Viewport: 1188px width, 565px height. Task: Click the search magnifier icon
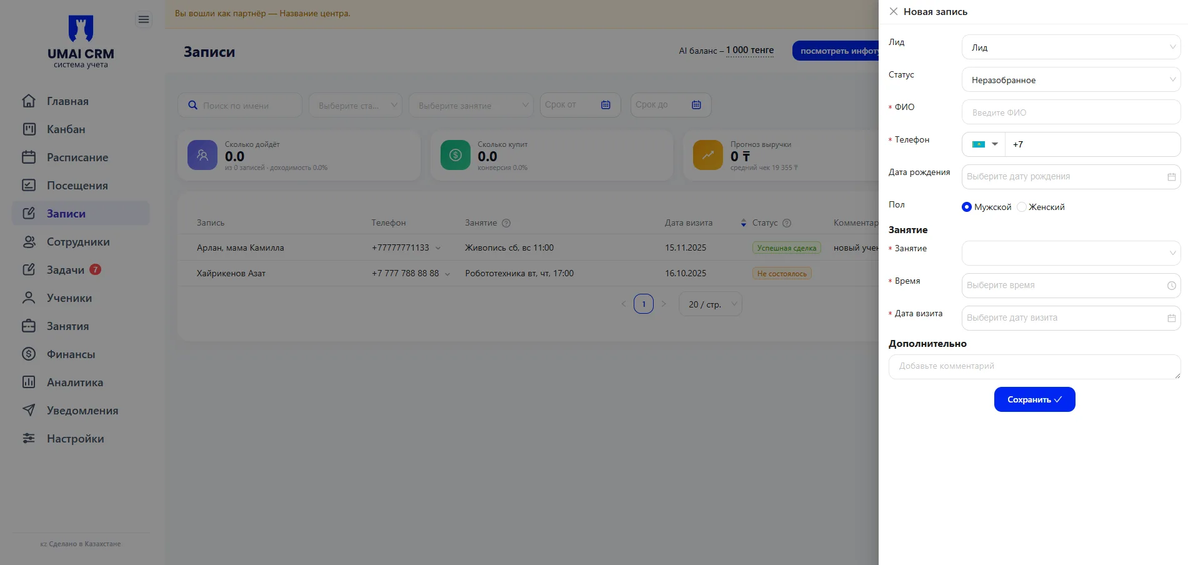[193, 105]
